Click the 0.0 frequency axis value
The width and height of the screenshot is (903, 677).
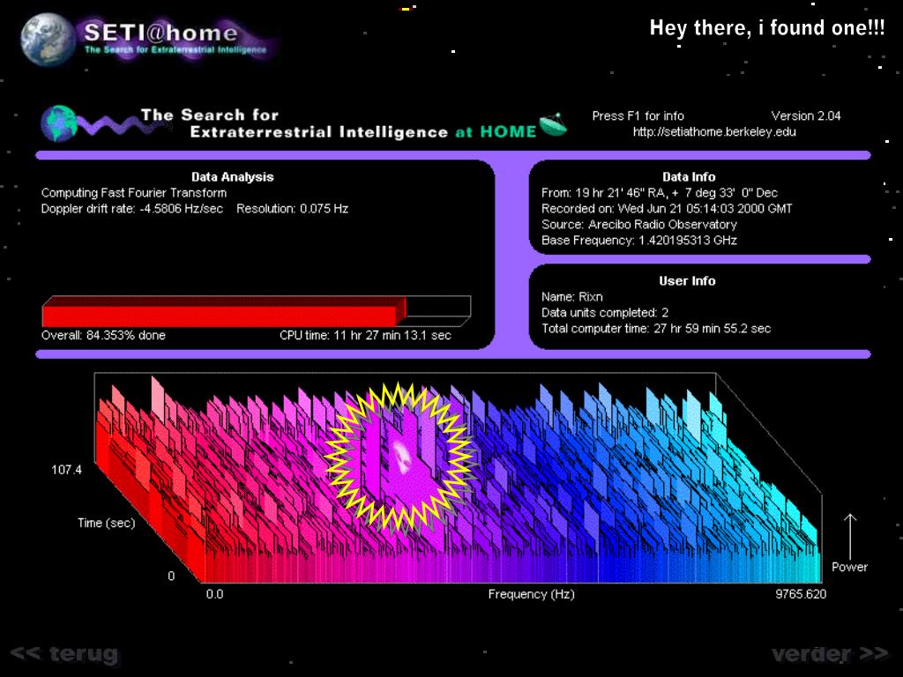pos(214,594)
